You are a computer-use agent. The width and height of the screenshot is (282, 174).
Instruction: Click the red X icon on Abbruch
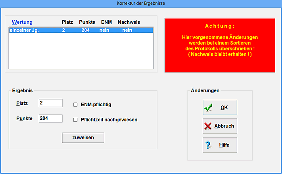point(208,126)
